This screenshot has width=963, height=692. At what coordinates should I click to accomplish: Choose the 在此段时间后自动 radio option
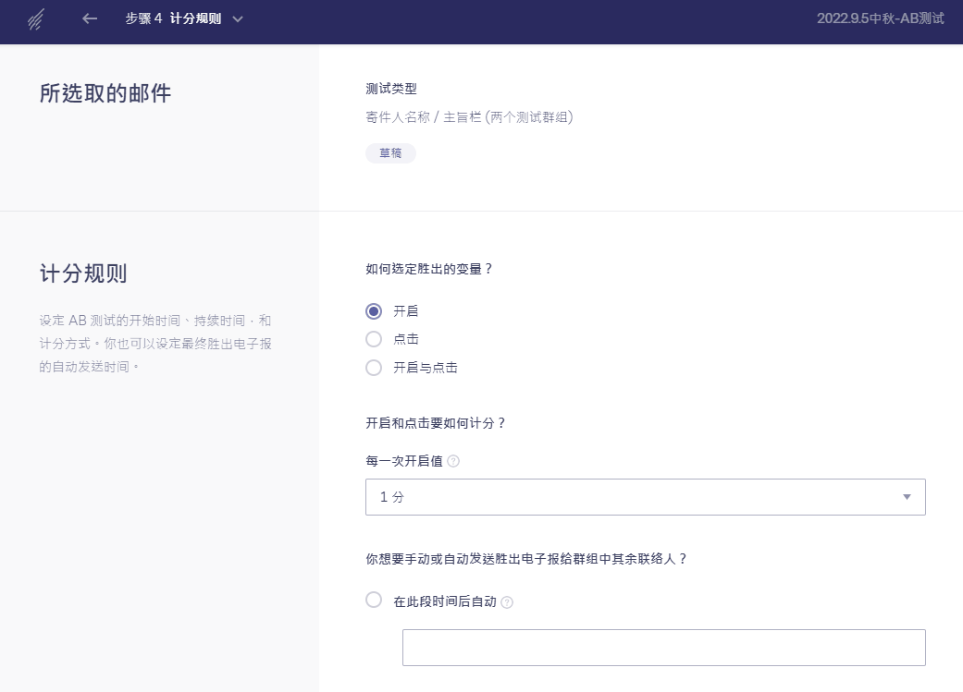click(374, 600)
